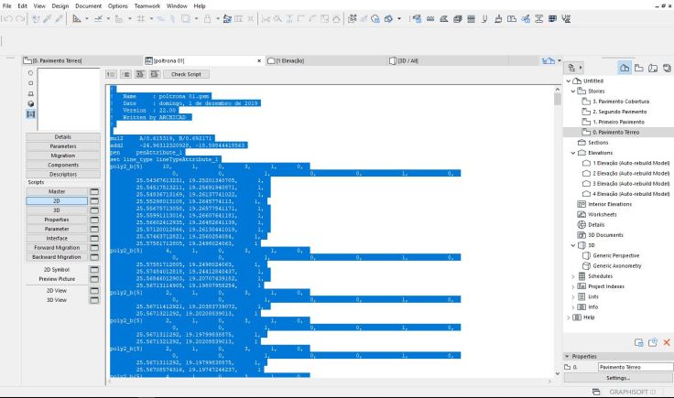Viewport: 674px width, 398px height.
Task: Click the script editor vertical scrollbar
Action: (558, 231)
